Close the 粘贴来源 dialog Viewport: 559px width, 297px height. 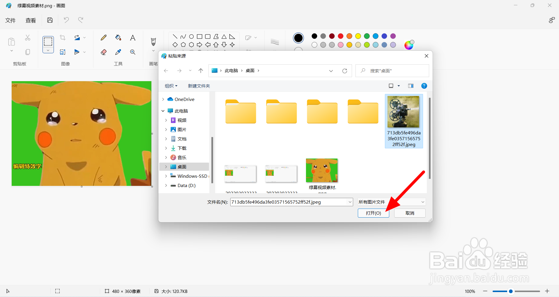tap(427, 56)
